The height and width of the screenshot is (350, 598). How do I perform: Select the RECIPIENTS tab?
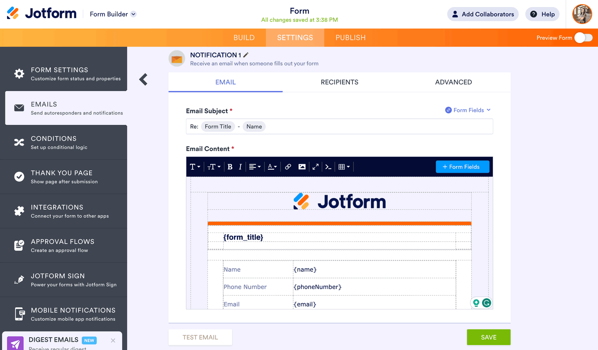340,82
